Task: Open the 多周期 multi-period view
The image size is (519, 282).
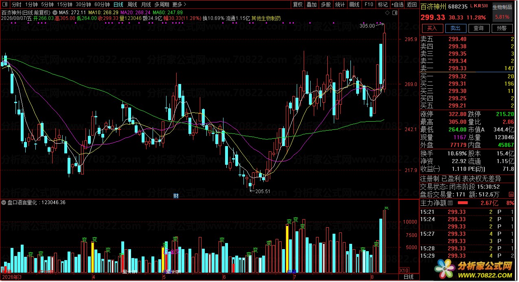Action: 162,4
